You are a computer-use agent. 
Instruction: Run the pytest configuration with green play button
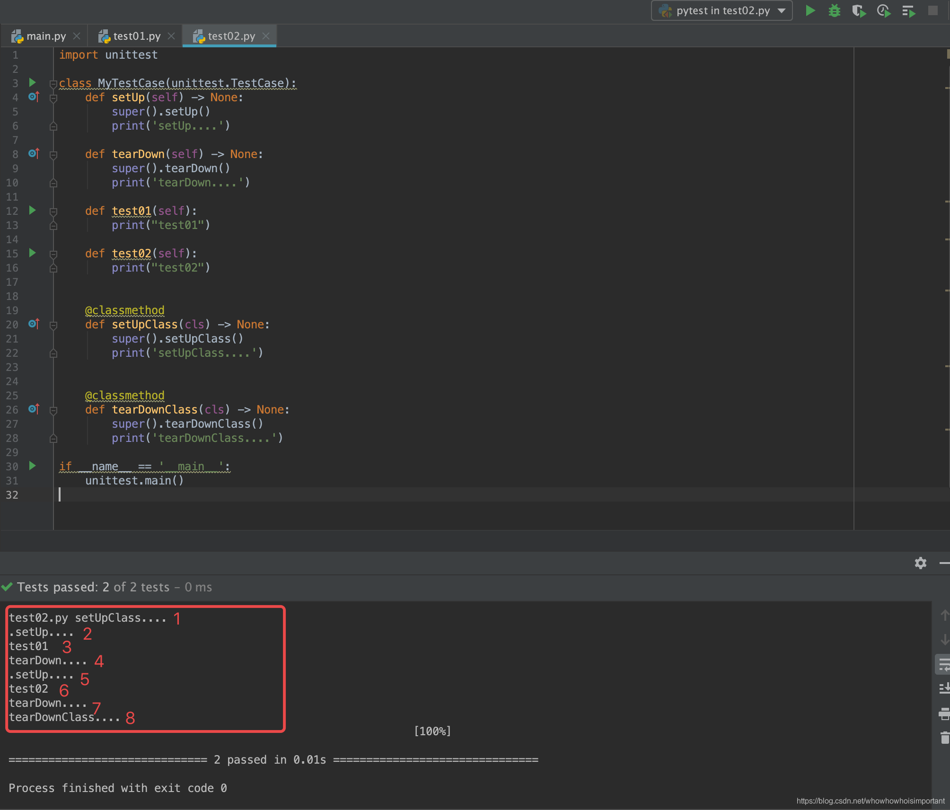click(809, 10)
